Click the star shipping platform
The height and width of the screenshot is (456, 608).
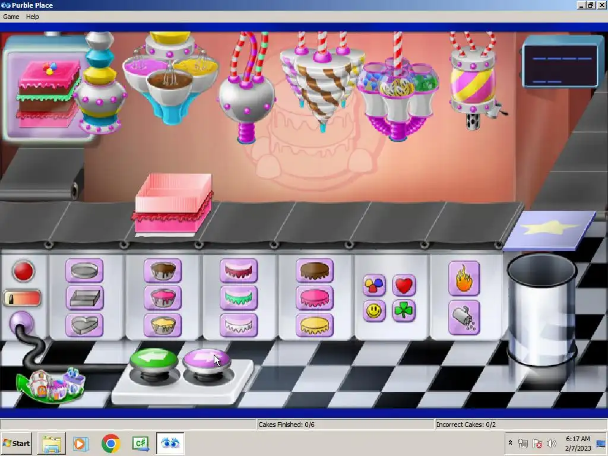(x=550, y=230)
